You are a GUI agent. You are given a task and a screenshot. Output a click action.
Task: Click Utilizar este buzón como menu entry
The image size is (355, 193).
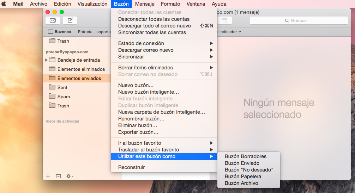[x=164, y=156]
